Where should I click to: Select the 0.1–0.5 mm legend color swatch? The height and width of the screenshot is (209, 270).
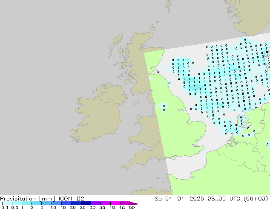click(7, 203)
